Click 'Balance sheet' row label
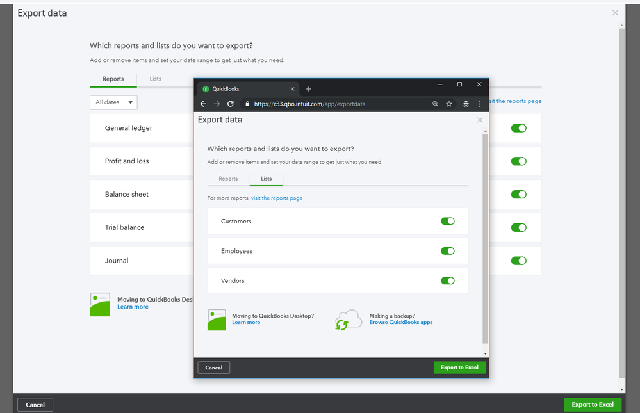This screenshot has height=413, width=640. (x=127, y=194)
